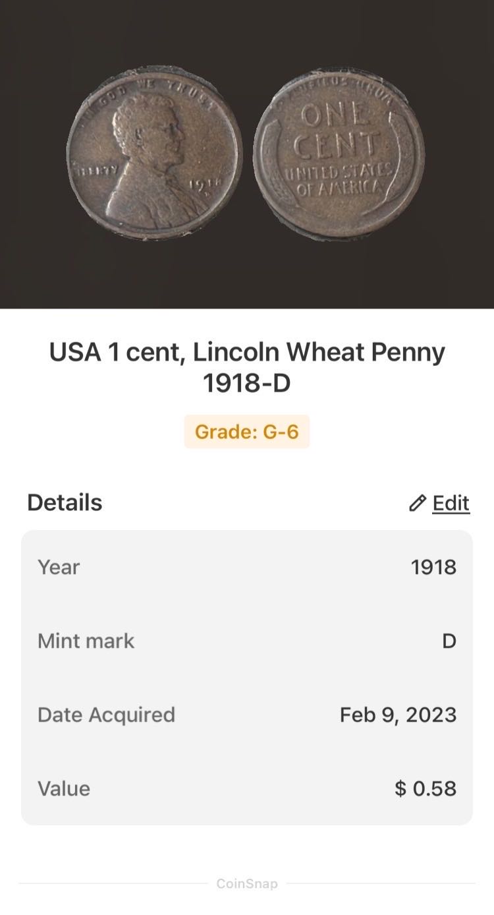This screenshot has width=494, height=915.
Task: Tap the Year label in details
Action: point(59,567)
